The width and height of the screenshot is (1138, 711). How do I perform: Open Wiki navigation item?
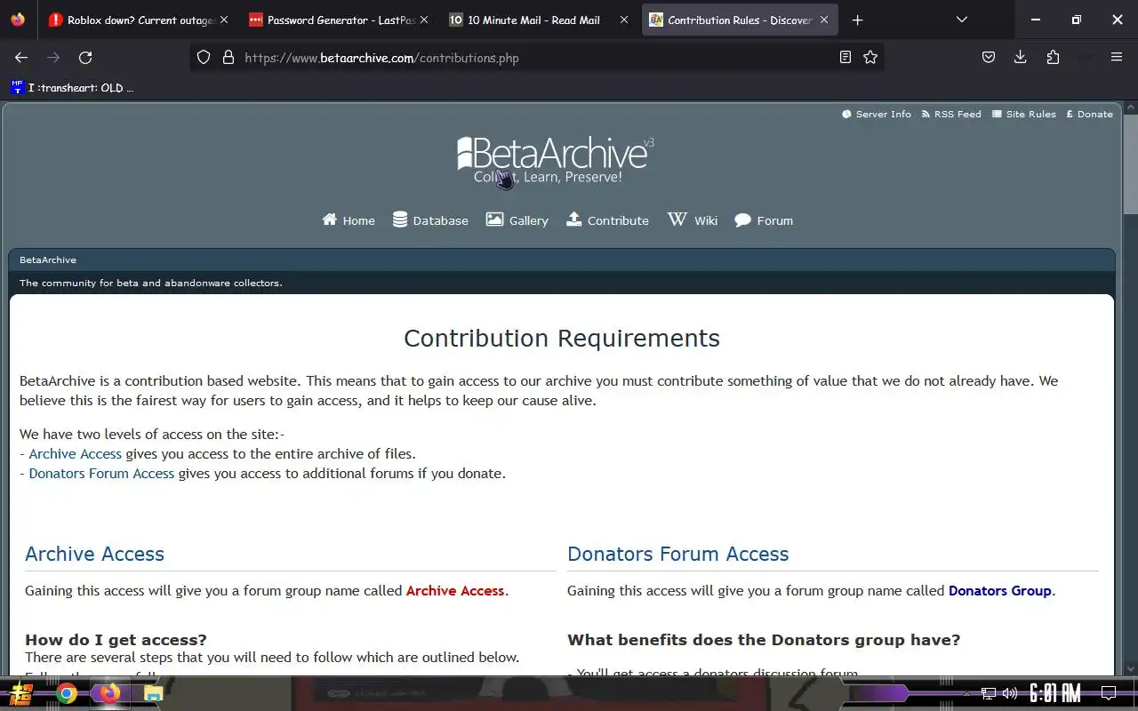[x=693, y=220]
